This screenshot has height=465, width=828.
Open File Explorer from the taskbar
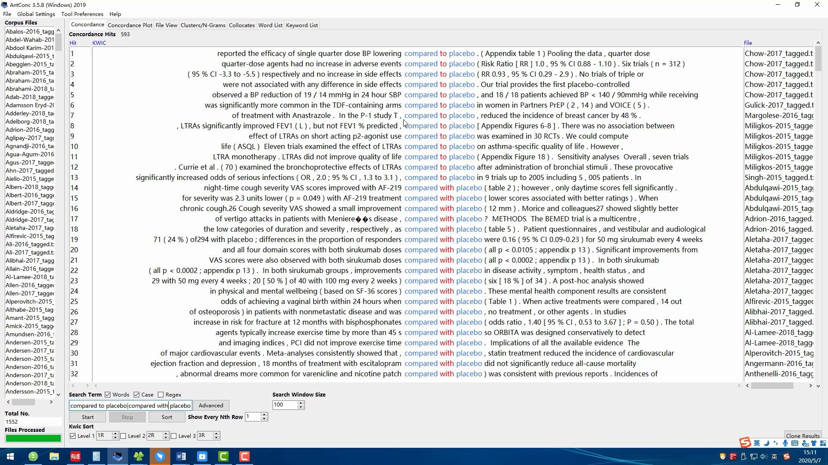pos(54,456)
